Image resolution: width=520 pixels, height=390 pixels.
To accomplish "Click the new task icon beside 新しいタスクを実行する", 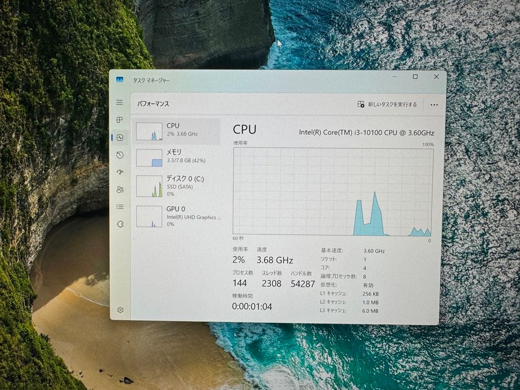I will 359,104.
